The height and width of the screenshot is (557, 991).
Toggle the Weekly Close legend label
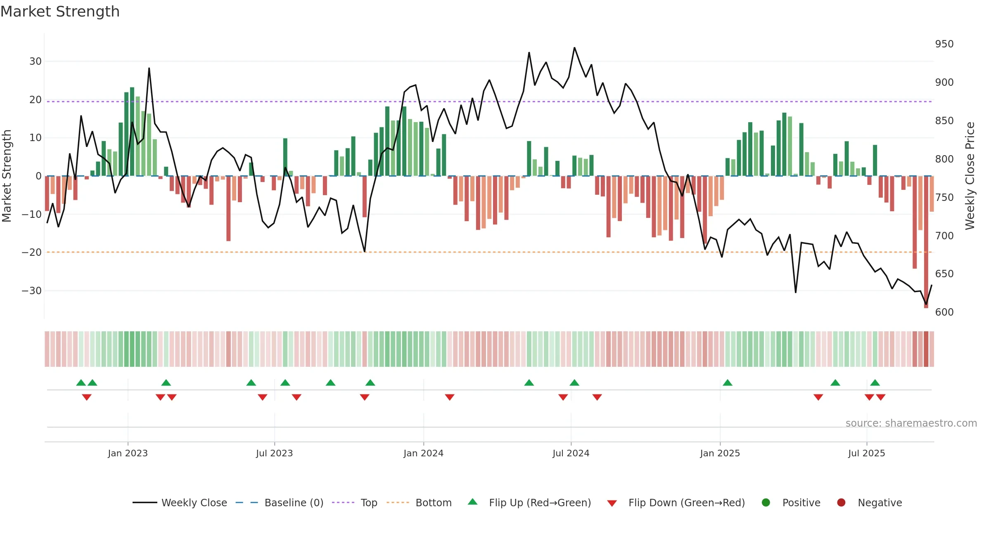pos(194,503)
